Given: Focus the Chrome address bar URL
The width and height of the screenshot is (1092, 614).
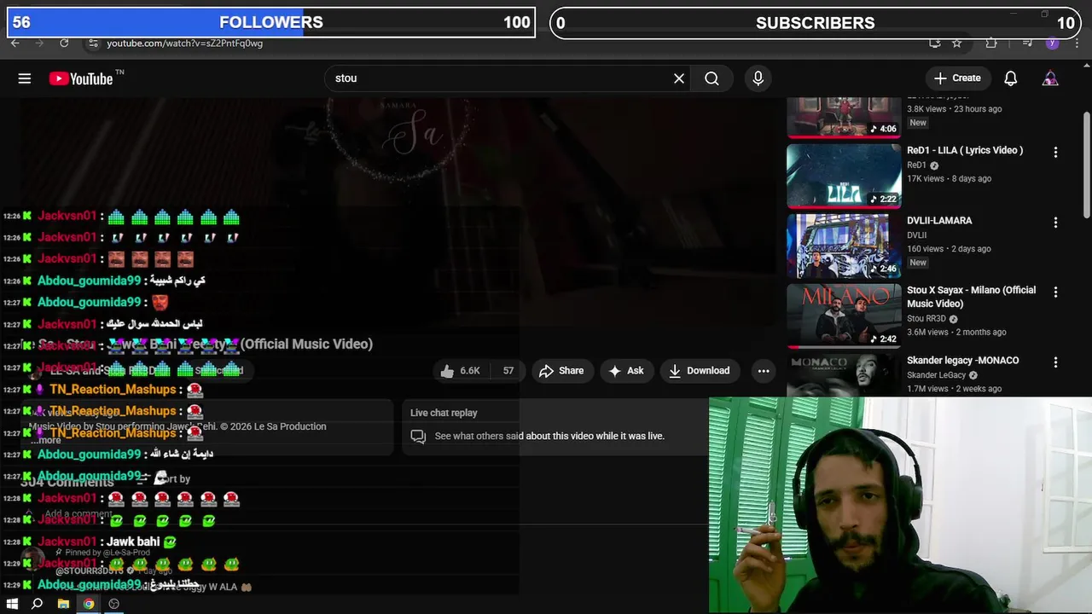Looking at the screenshot, I should pos(184,43).
